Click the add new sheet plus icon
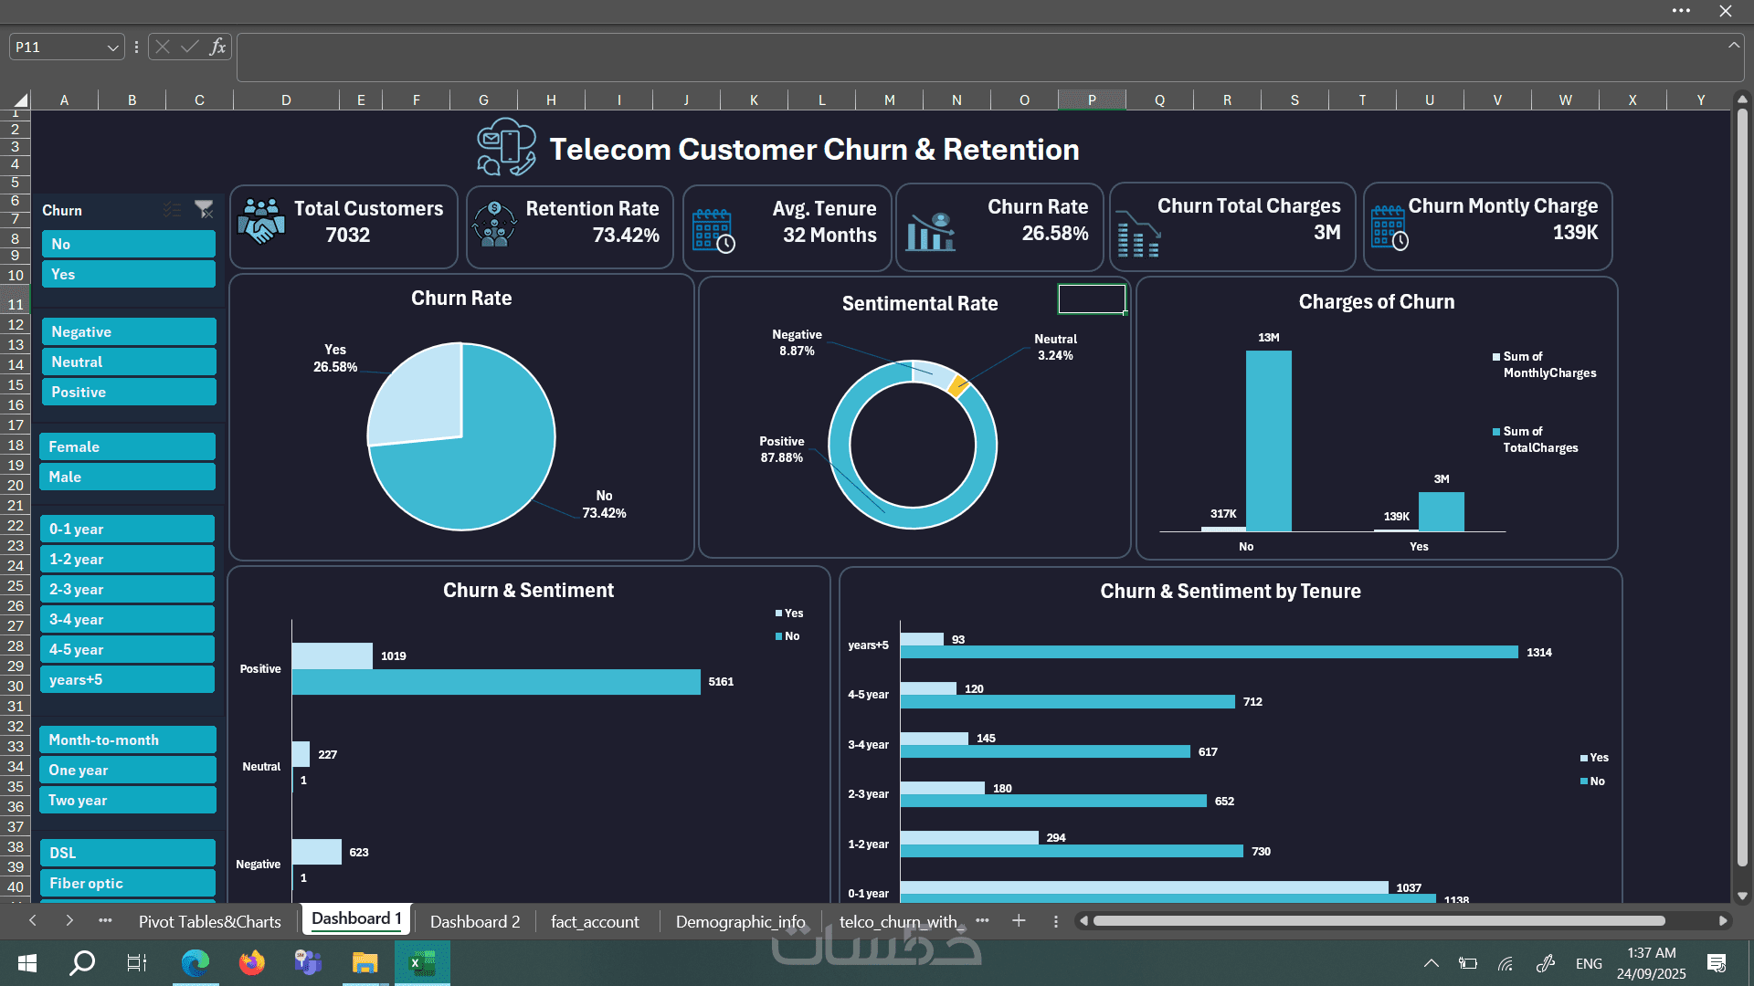 click(1019, 921)
